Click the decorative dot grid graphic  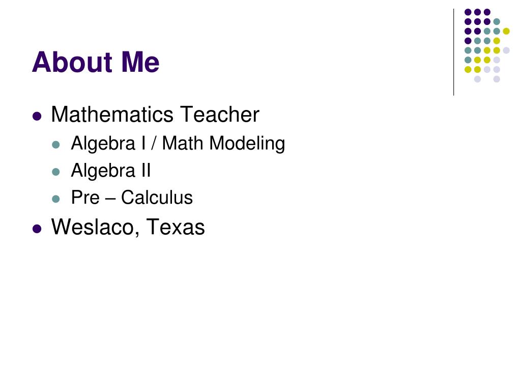(487, 45)
